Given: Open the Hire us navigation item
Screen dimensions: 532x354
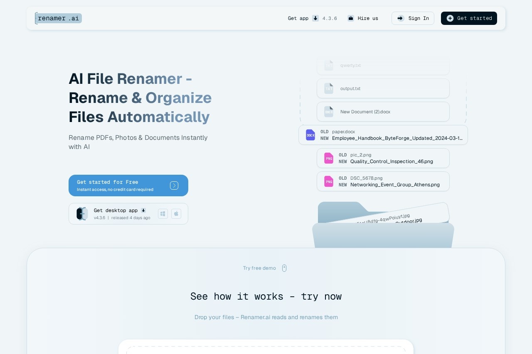Looking at the screenshot, I should pyautogui.click(x=367, y=18).
